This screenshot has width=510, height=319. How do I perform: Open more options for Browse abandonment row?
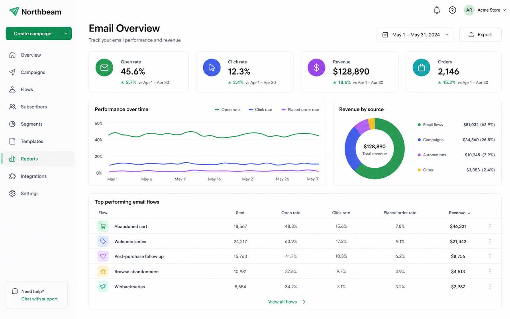point(490,272)
